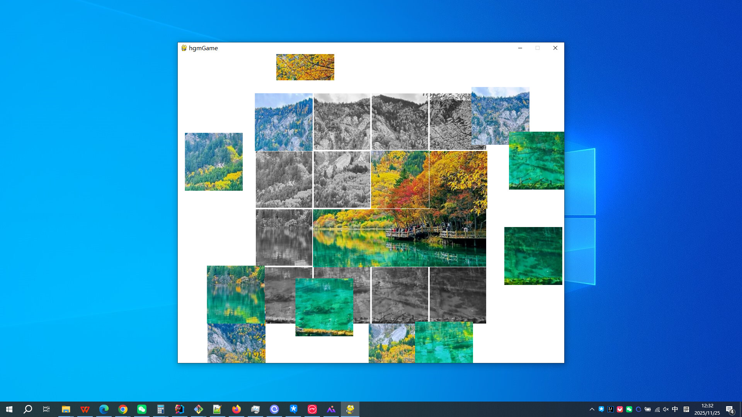Open WPS Office from the taskbar
742x417 pixels.
pos(85,409)
